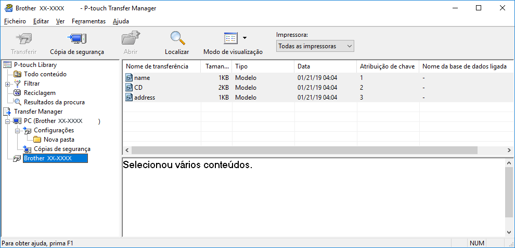Select Resultados da procura tree item
This screenshot has width=515, height=248.
(54, 102)
